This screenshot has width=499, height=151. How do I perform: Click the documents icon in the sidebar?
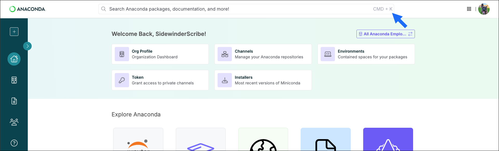(x=14, y=101)
